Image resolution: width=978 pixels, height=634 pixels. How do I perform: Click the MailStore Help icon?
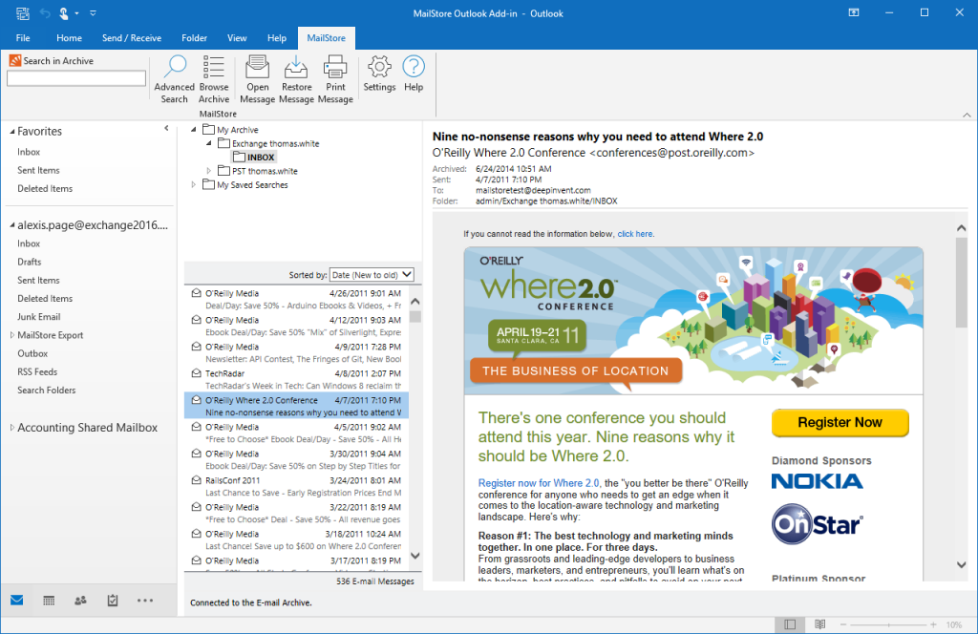click(414, 76)
